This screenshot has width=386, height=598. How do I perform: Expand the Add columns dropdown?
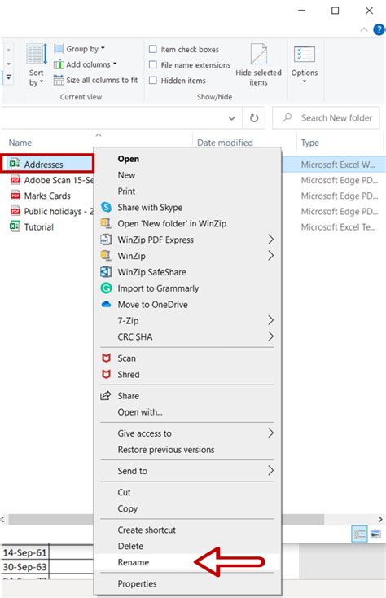pyautogui.click(x=115, y=64)
